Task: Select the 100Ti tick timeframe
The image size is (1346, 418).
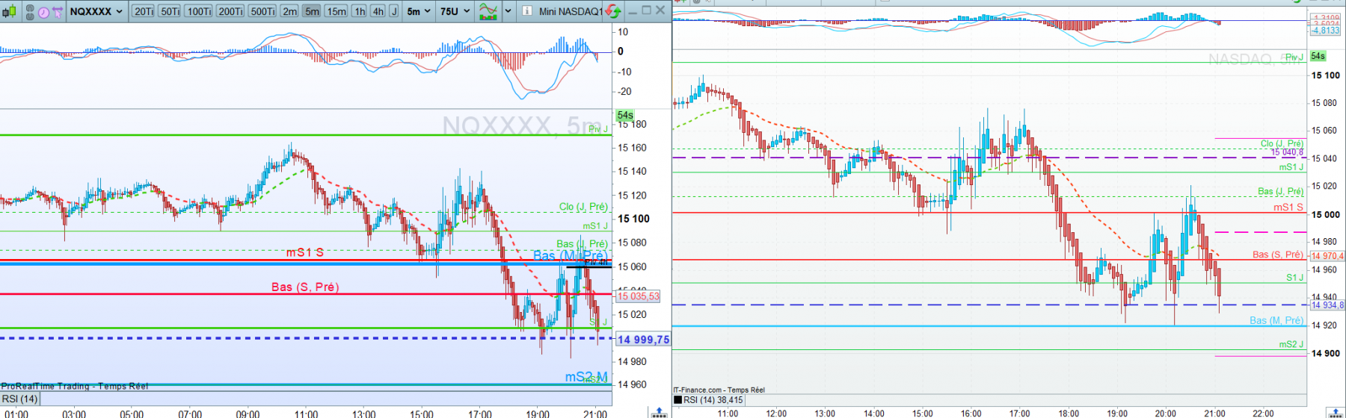Action: [x=198, y=11]
